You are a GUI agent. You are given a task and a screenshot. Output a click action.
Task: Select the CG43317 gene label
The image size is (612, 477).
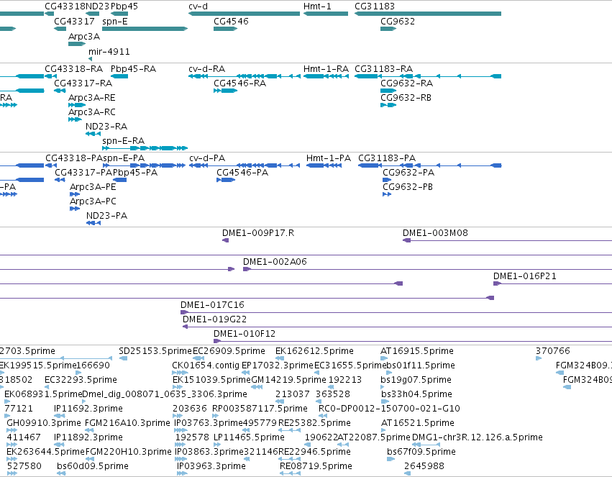tap(74, 21)
